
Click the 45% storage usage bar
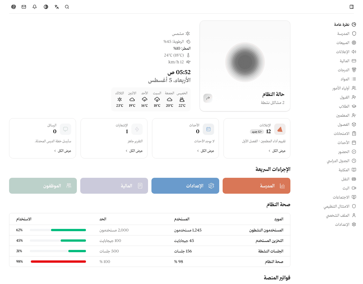(58, 241)
